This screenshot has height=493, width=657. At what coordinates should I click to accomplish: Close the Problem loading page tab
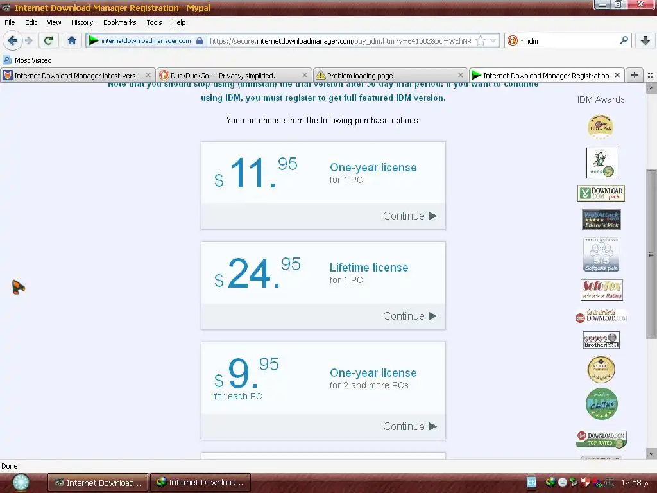click(x=461, y=75)
